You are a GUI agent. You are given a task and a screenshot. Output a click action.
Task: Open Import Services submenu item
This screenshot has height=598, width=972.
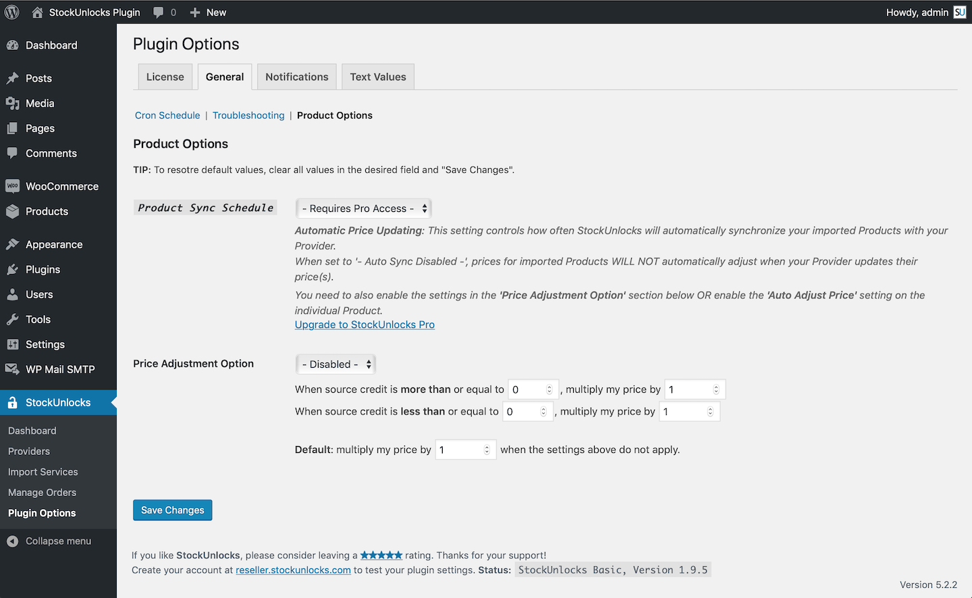click(43, 472)
